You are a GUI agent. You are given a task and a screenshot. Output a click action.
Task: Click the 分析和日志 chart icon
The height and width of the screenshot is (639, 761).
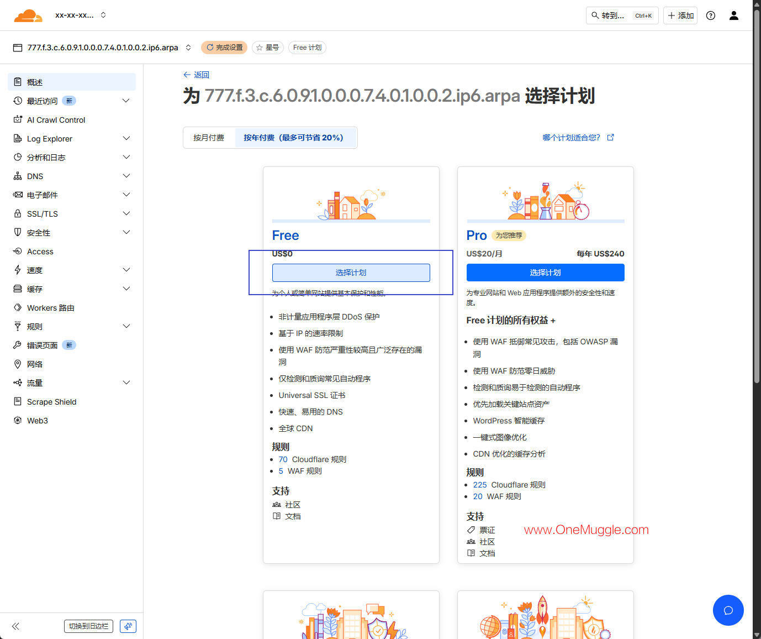point(18,157)
